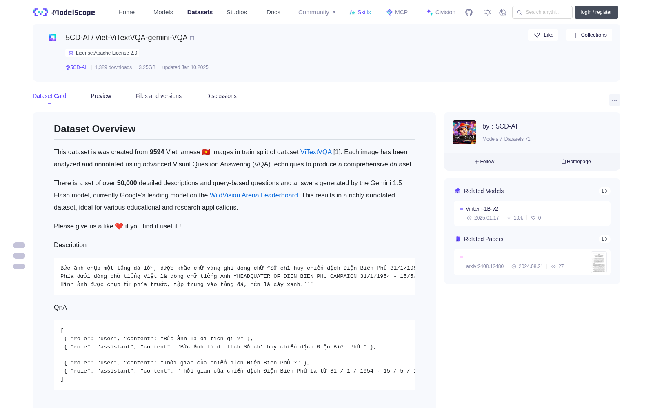This screenshot has width=653, height=408.
Task: Go to the Home menu item
Action: point(127,12)
